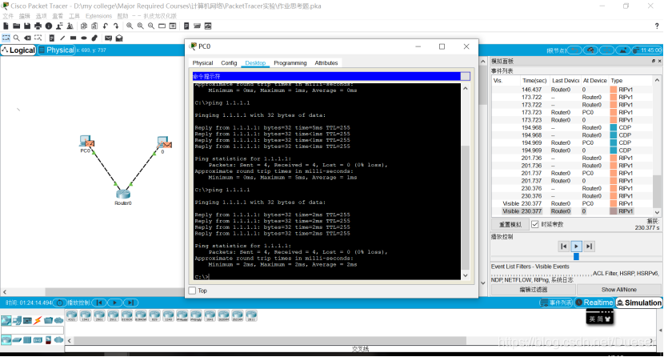Undock the simulation panel
The image size is (664, 357).
tap(654, 61)
